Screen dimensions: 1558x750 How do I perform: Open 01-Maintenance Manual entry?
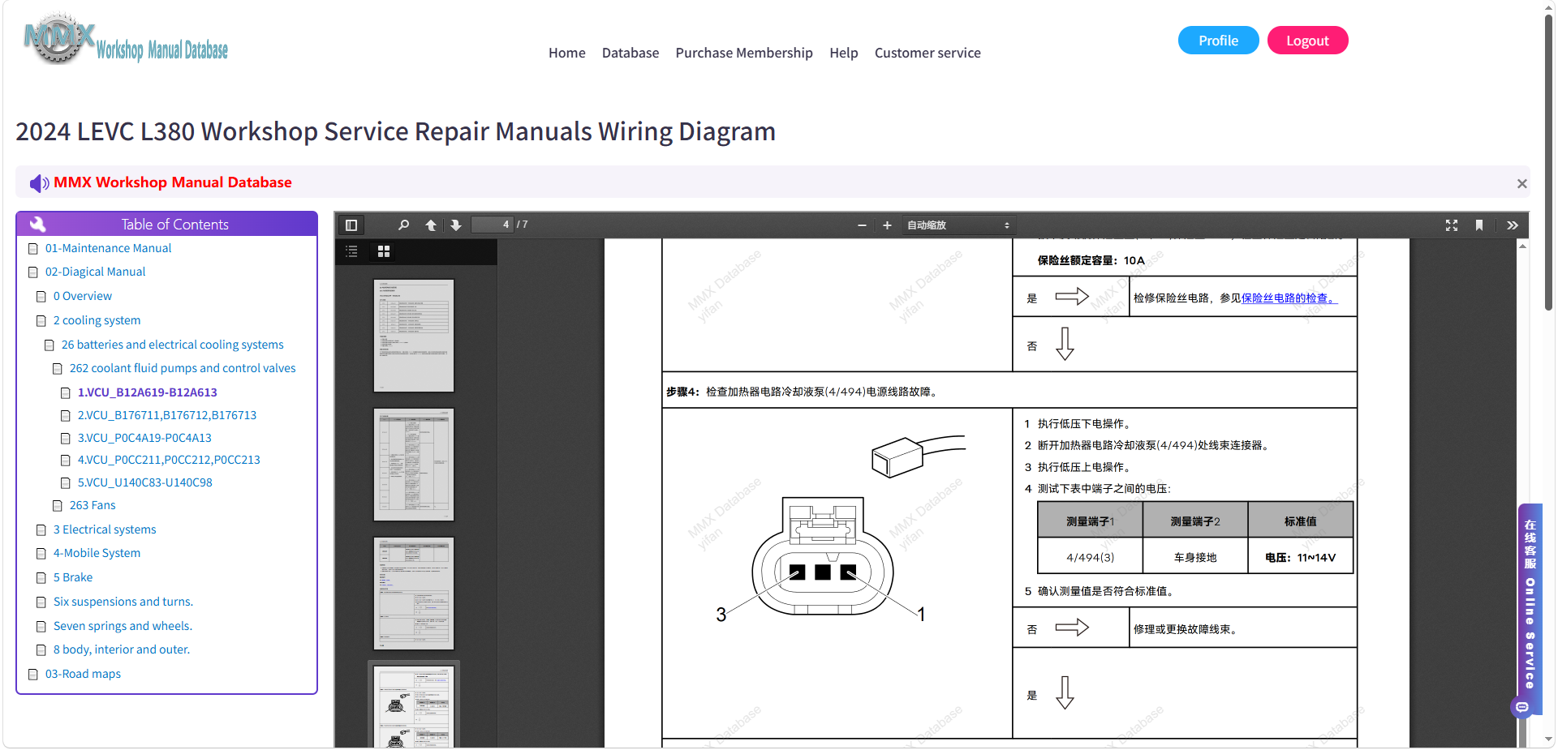coord(108,248)
